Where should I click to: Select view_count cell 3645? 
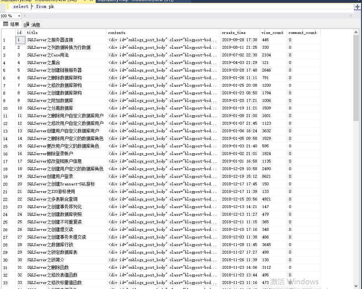tap(273, 245)
